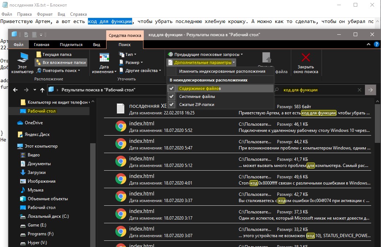Viewport: 381px width, 247px height.
Task: Open Notepad Файл menu
Action: point(7,14)
